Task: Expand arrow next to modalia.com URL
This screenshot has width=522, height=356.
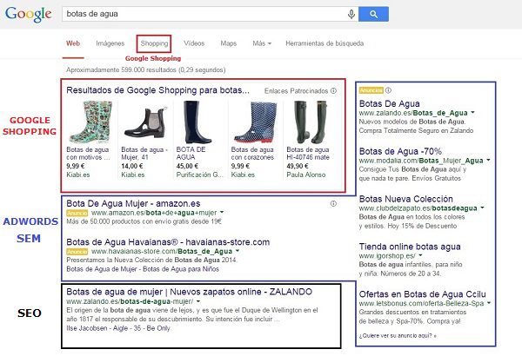Action: click(488, 160)
